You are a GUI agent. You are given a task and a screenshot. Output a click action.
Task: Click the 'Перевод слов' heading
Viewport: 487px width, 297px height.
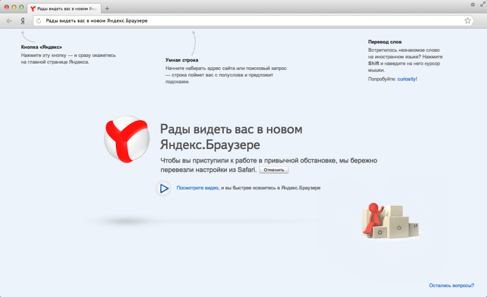385,42
